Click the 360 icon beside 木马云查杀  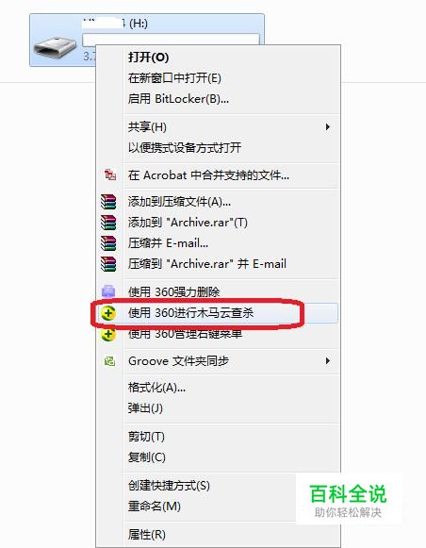(x=108, y=312)
